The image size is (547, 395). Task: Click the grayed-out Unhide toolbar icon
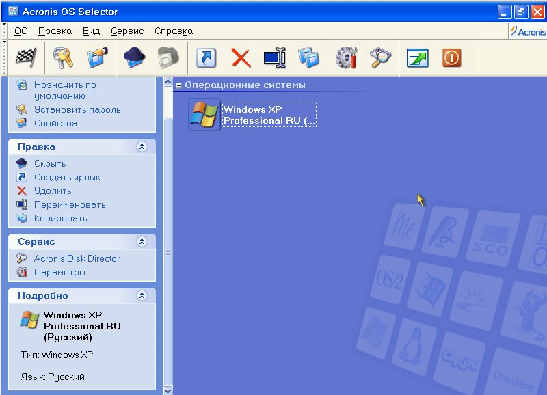click(168, 57)
